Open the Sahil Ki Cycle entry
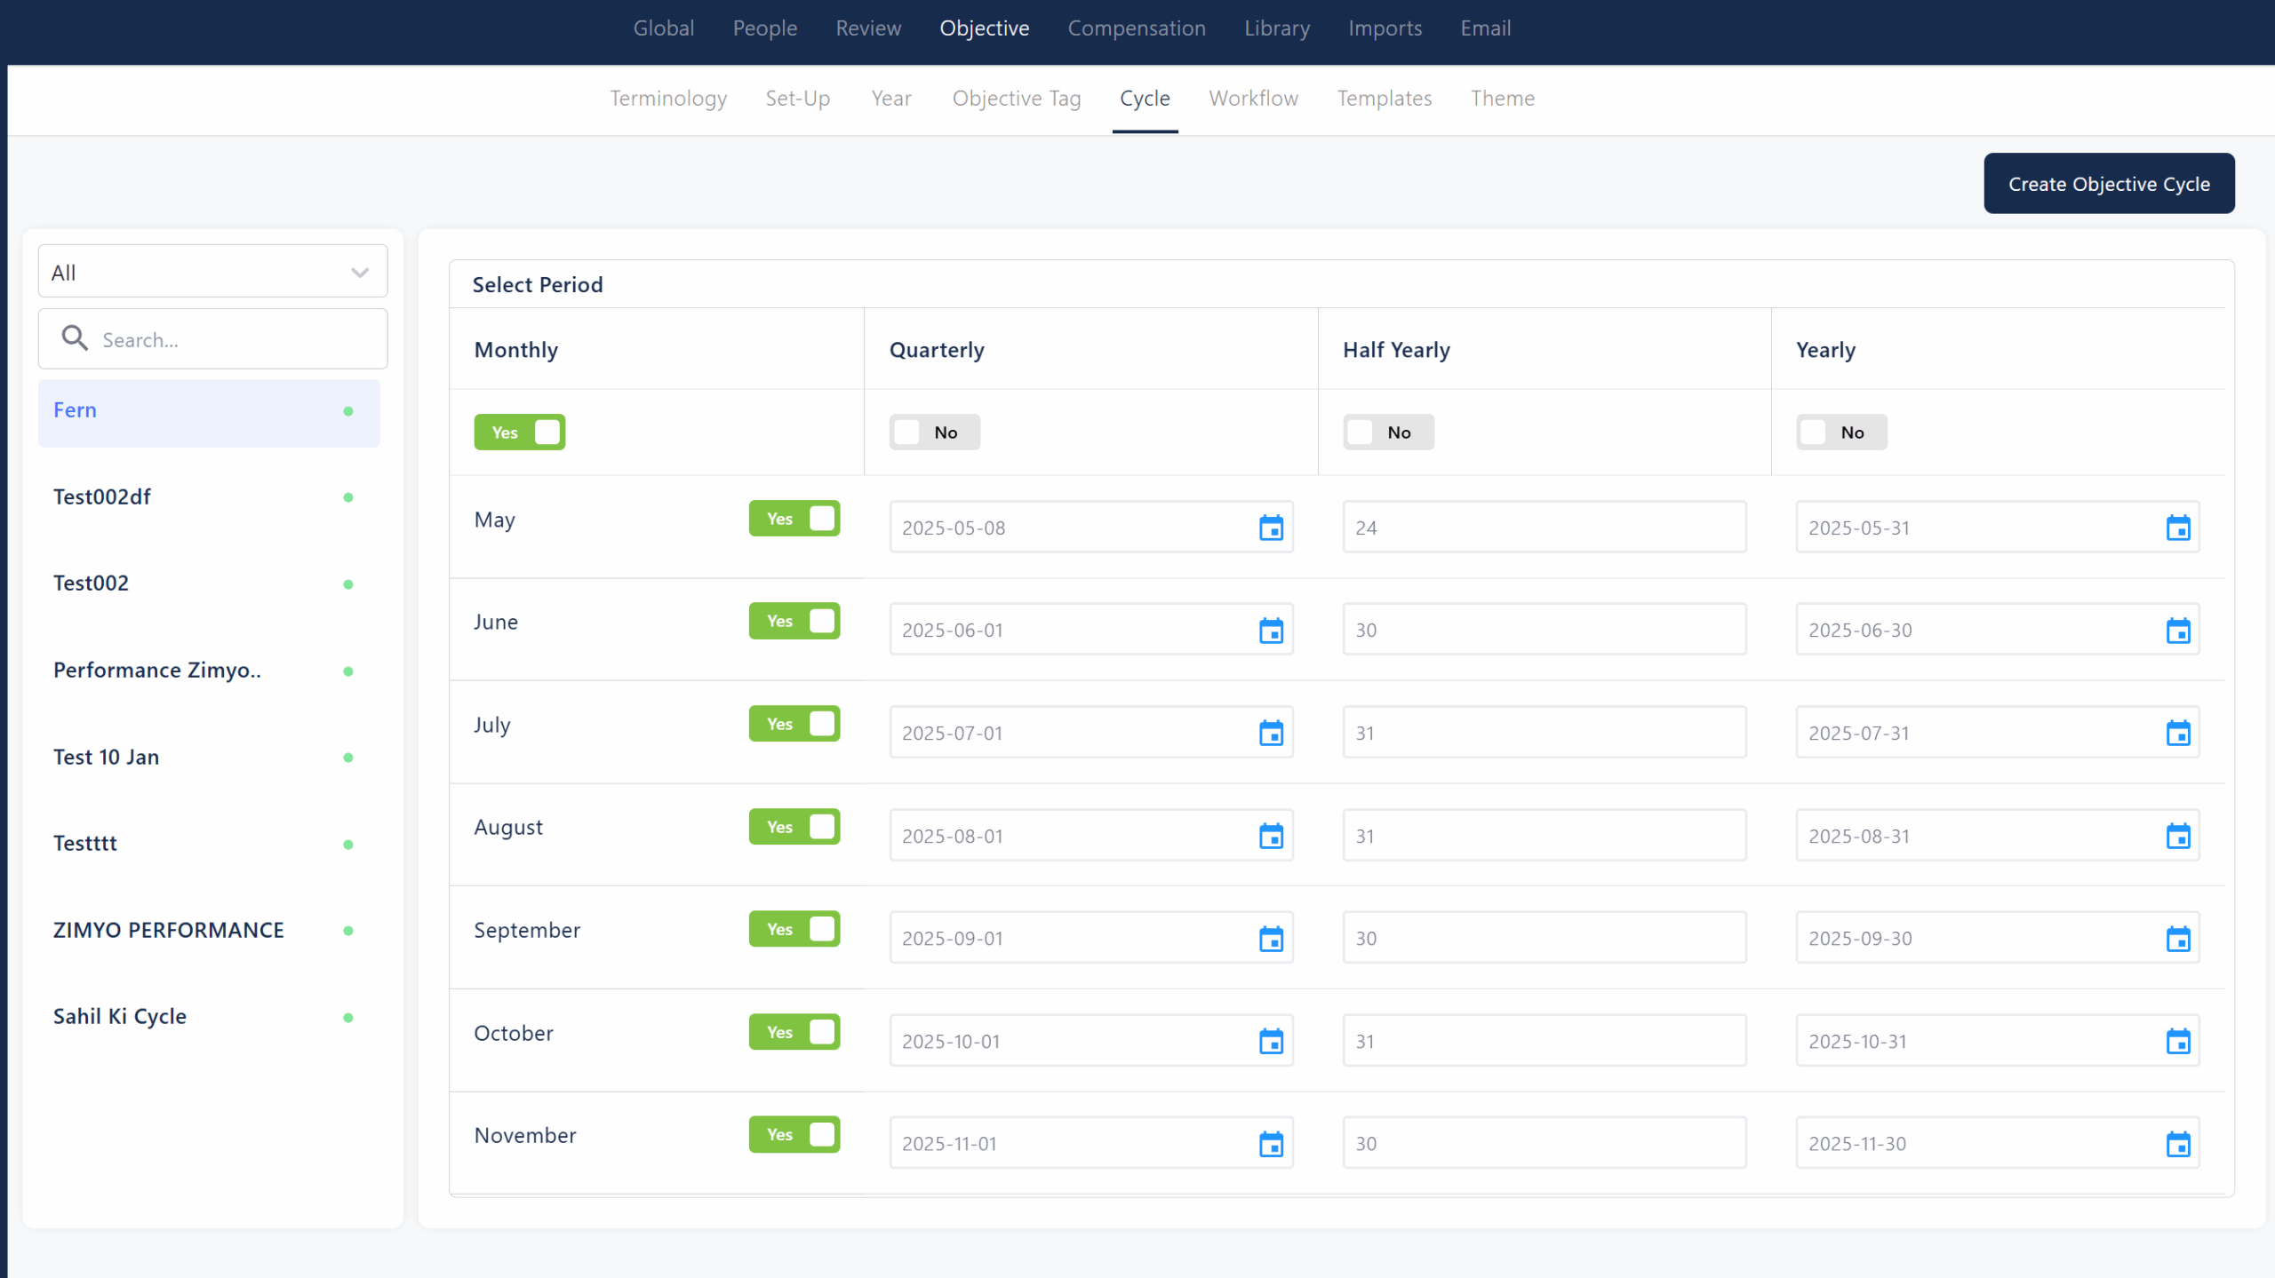This screenshot has height=1278, width=2275. (x=120, y=1016)
